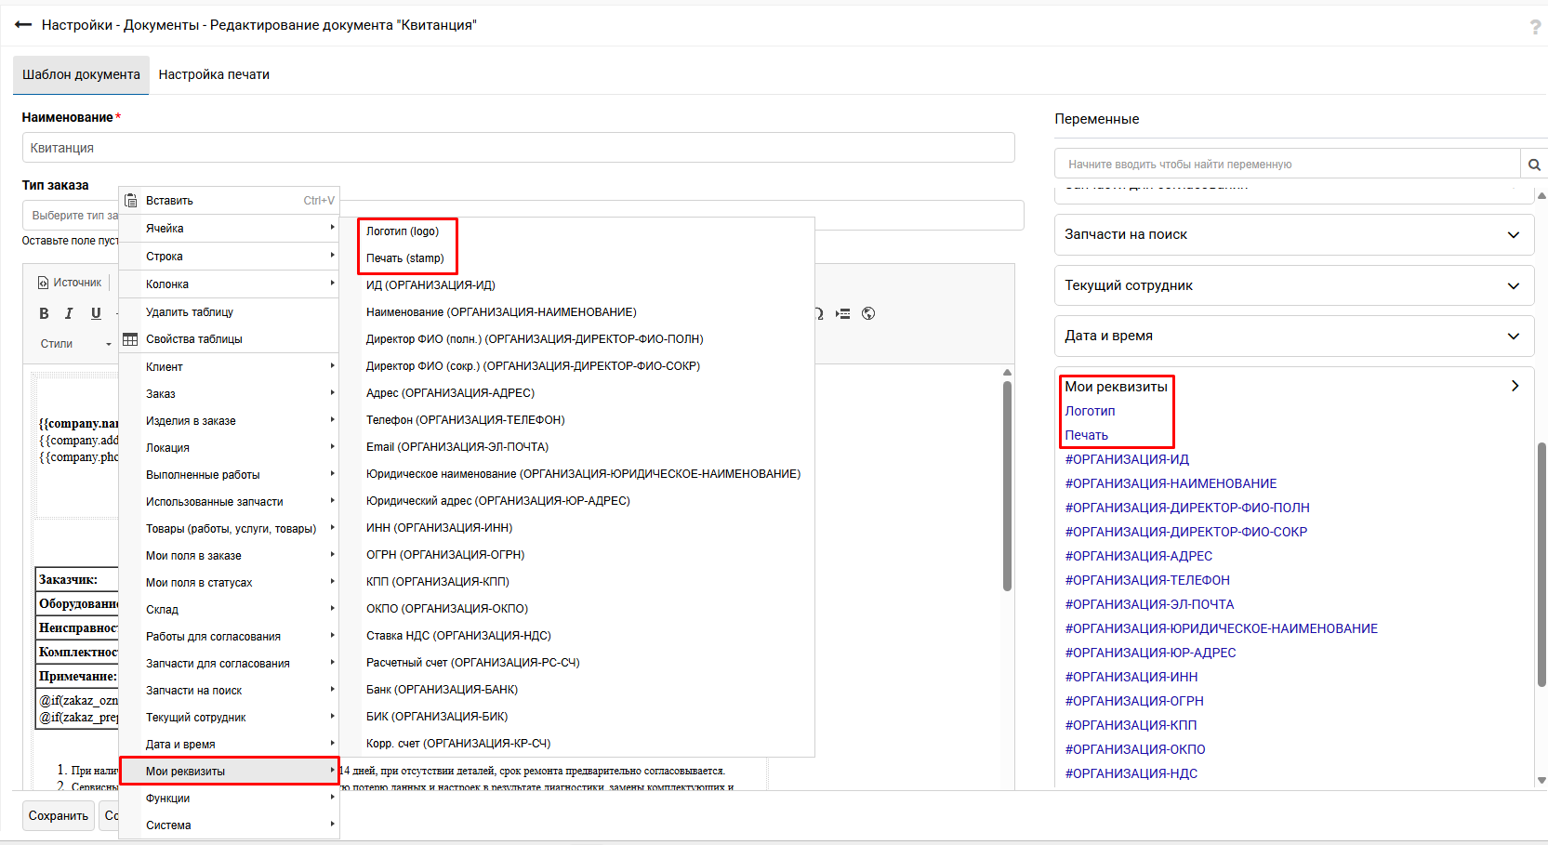The height and width of the screenshot is (845, 1548).
Task: Click the #ОРГАНИЗАЦИЯ-ИНН variable link
Action: click(1131, 677)
